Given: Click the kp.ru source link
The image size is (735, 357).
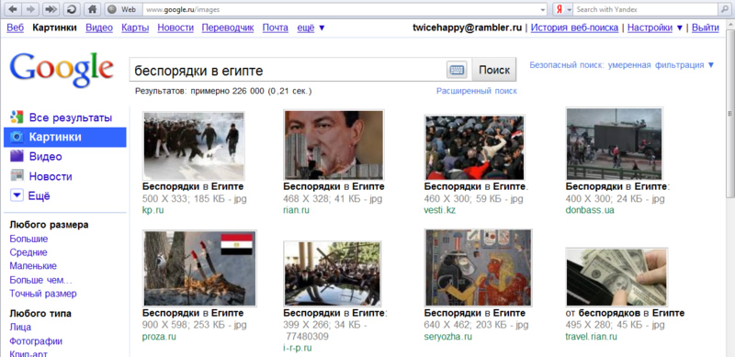Looking at the screenshot, I should [153, 210].
